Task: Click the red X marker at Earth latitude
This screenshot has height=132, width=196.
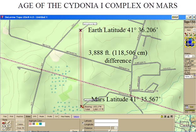Action: 81,30
